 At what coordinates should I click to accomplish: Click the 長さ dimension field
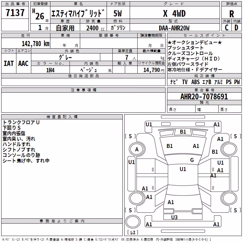(x=181, y=109)
